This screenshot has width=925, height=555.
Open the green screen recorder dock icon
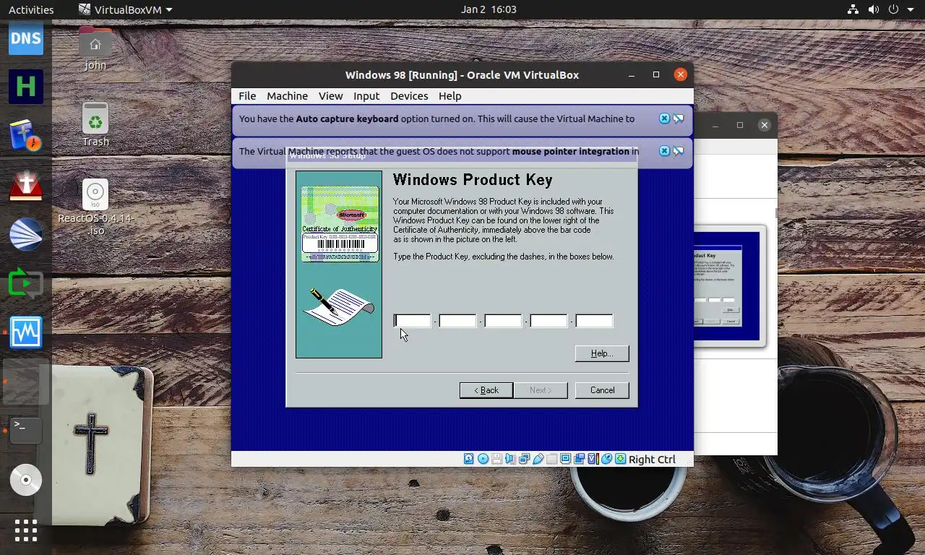point(26,283)
